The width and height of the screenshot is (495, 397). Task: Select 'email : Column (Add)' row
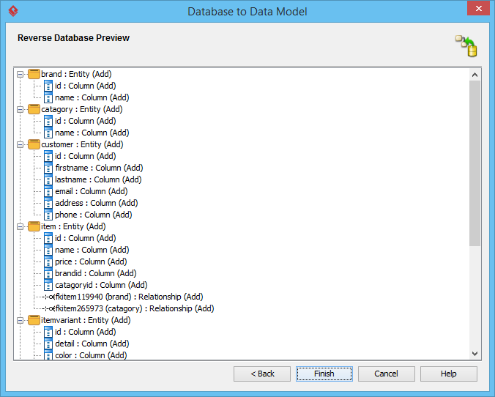(x=92, y=191)
